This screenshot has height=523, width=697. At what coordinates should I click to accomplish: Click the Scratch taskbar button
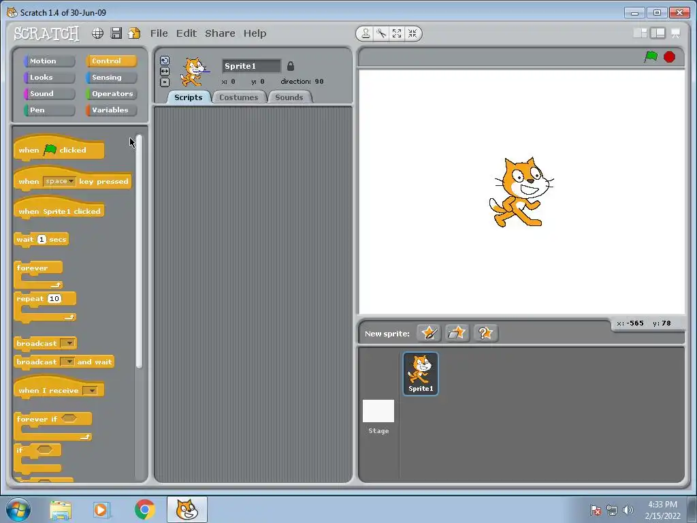point(187,509)
